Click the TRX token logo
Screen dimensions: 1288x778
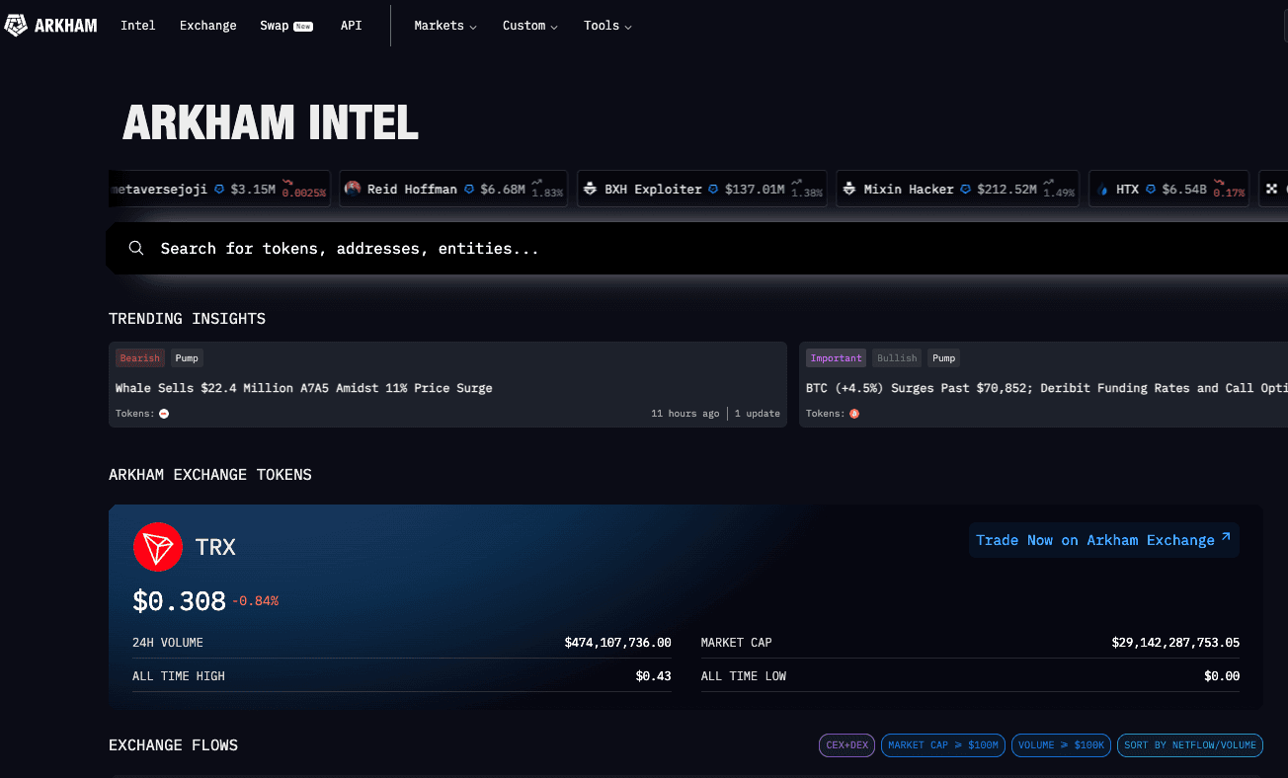(158, 546)
